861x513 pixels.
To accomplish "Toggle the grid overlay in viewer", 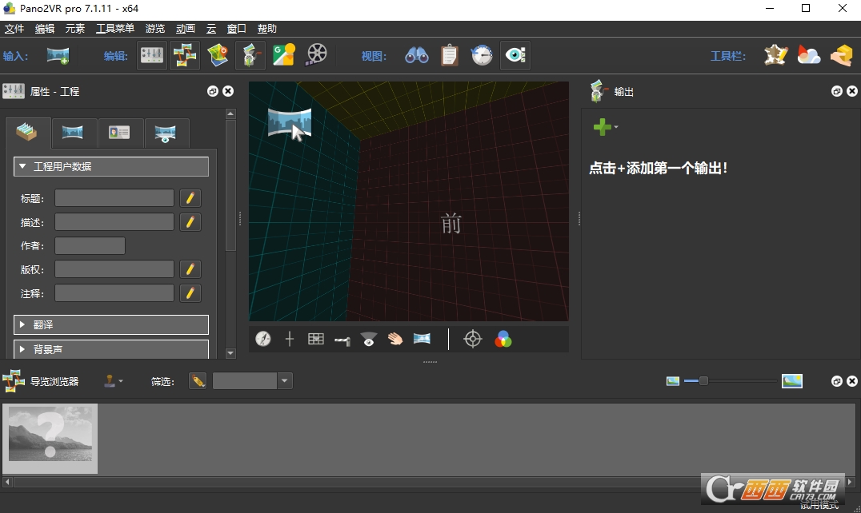I will tap(316, 340).
